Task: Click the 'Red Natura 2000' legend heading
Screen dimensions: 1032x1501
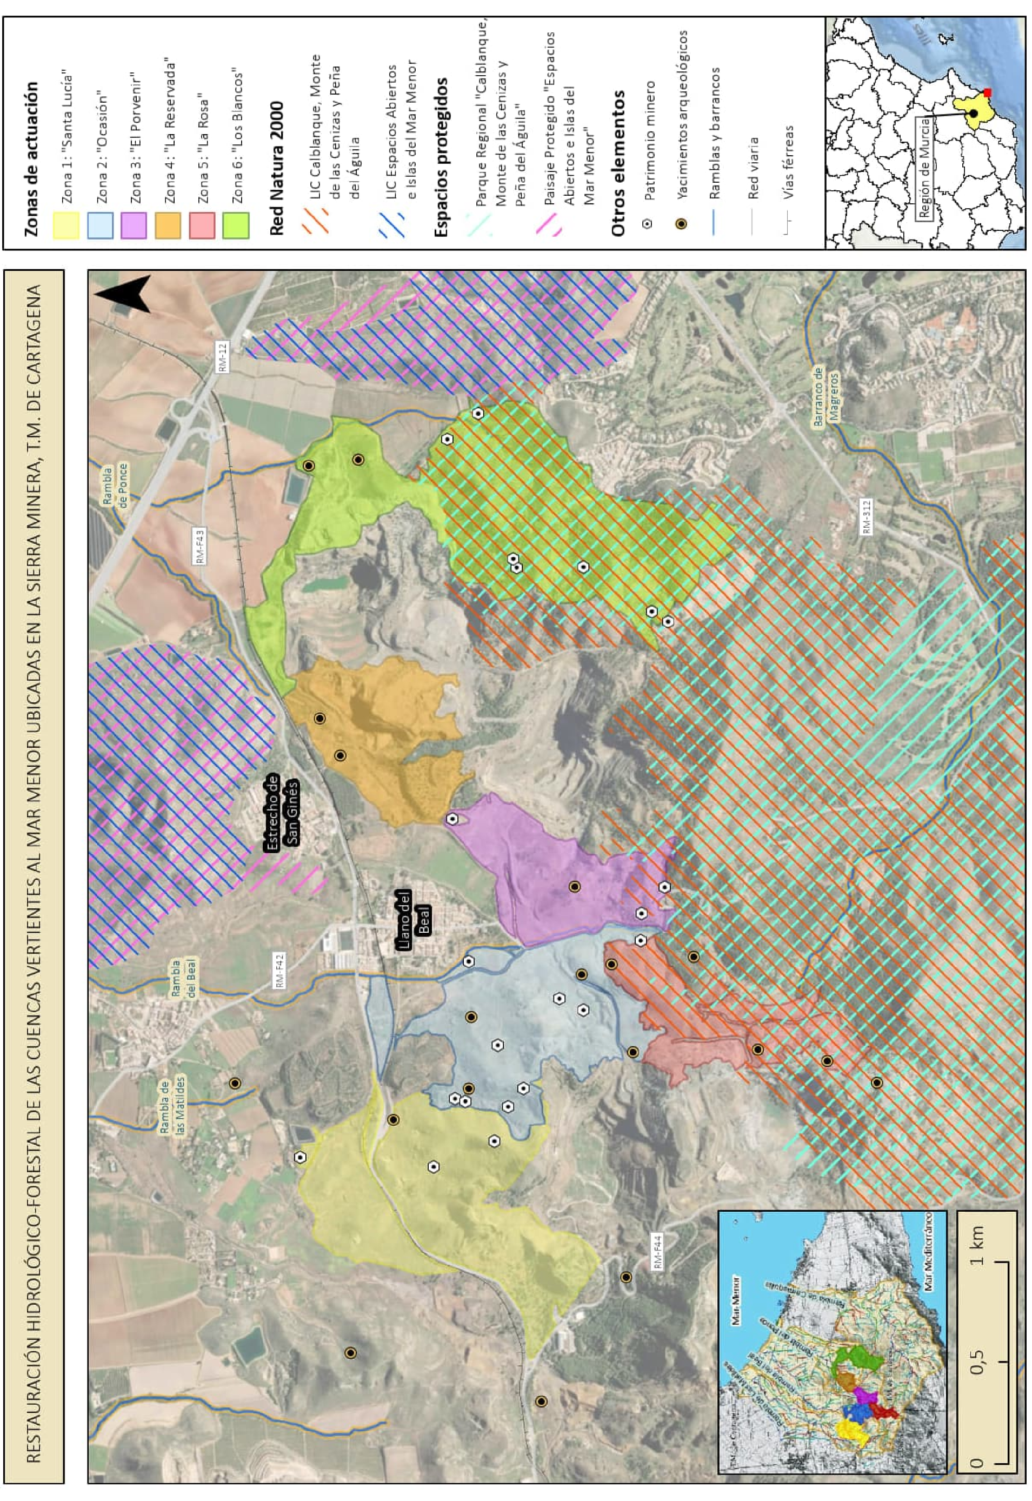Action: (x=277, y=168)
